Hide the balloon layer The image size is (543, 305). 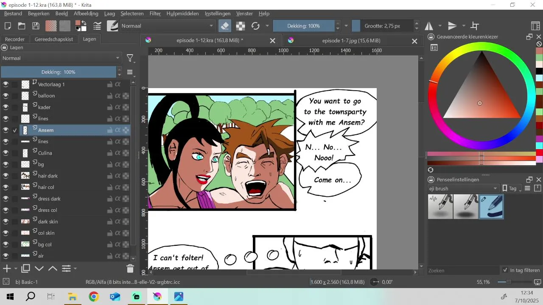tap(6, 96)
